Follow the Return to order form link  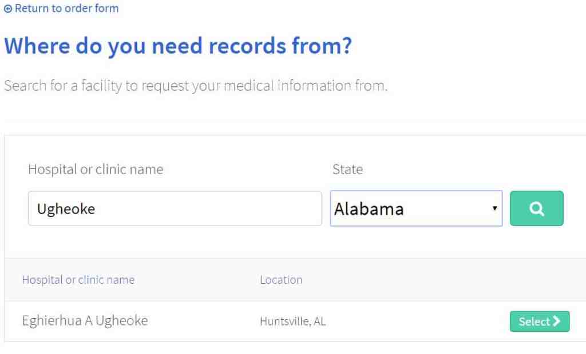tap(66, 9)
